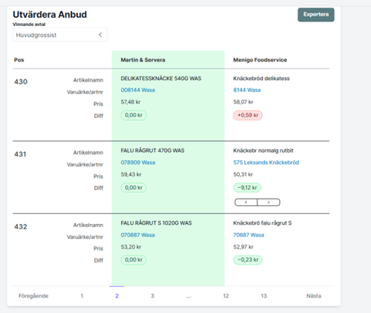The image size is (371, 313).
Task: Click the chevron in Vinnande avtal selector
Action: [x=100, y=35]
